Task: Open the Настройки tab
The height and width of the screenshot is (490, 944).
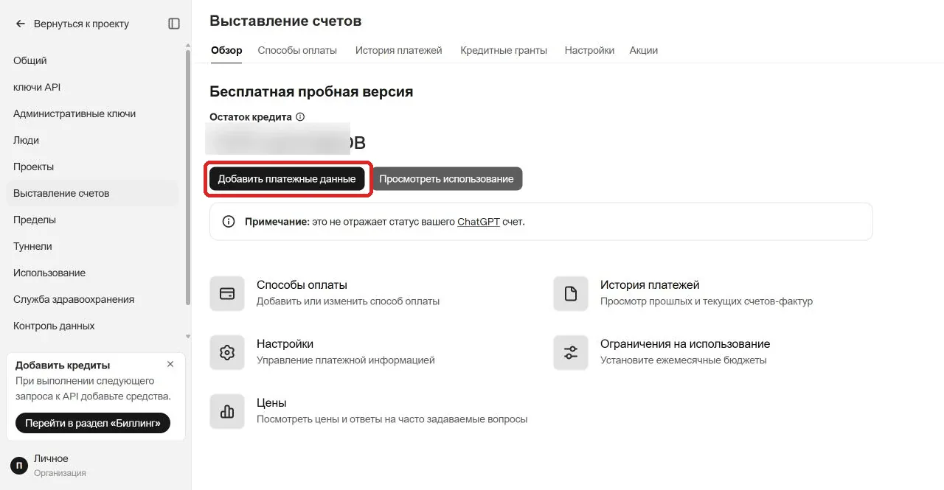Action: (589, 50)
